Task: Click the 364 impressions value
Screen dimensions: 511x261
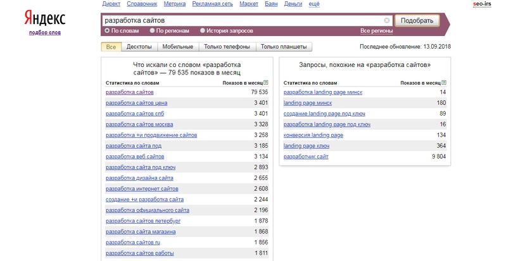Action: pyautogui.click(x=441, y=146)
